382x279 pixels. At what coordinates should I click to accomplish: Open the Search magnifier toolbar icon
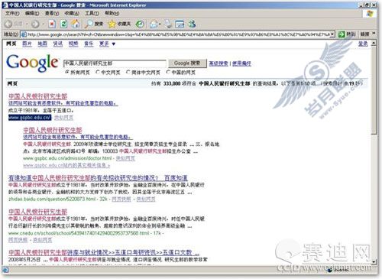pos(89,24)
